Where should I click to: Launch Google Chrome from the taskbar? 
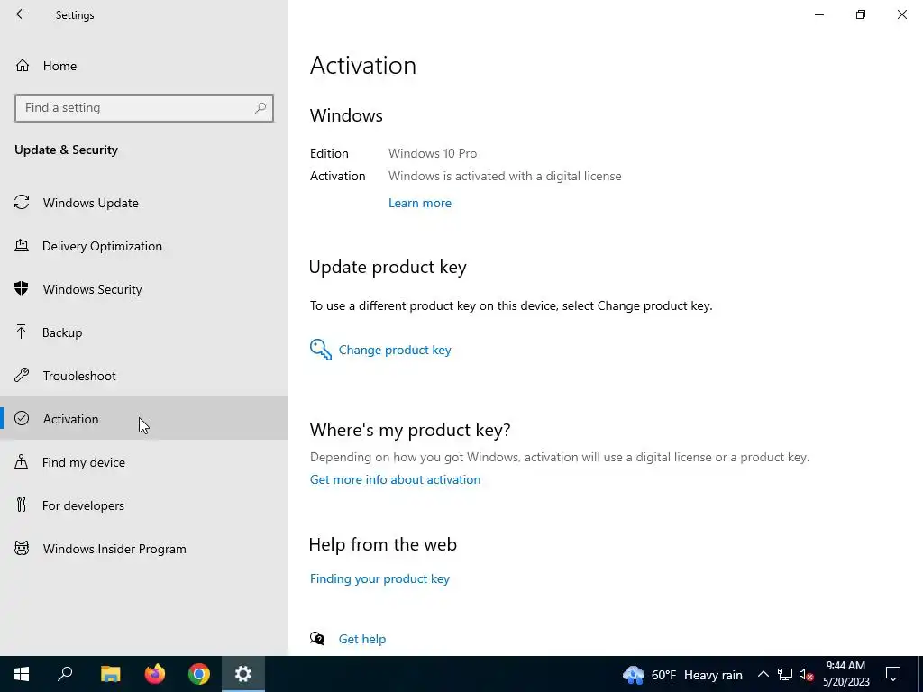tap(199, 674)
